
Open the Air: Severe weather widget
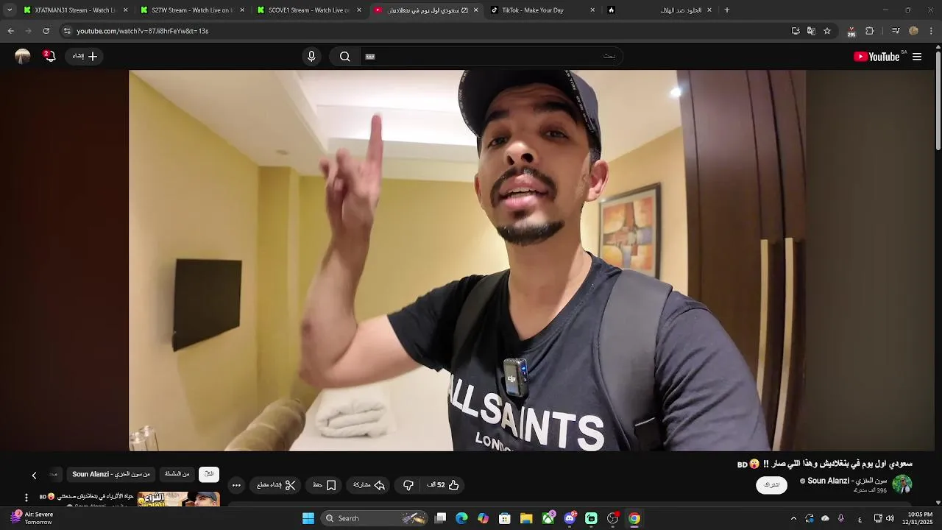(33, 518)
